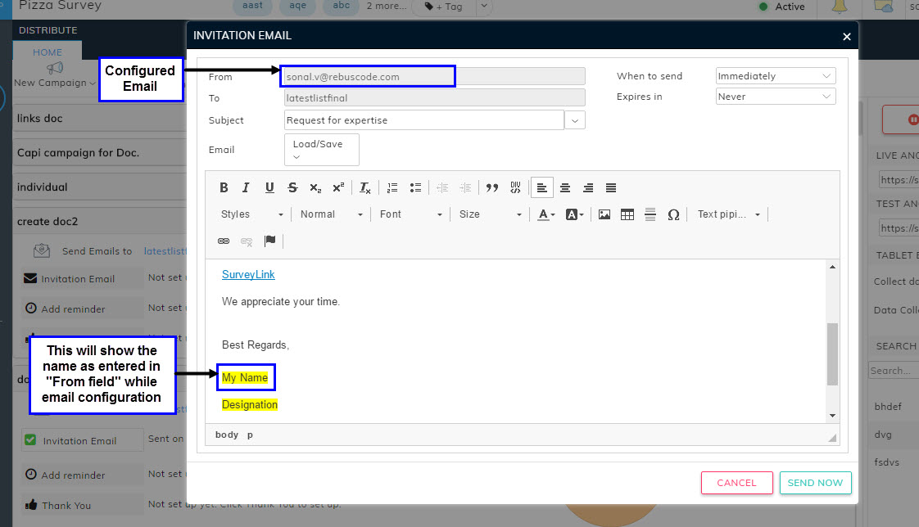Click the Thank You item
Screen dimensions: 919x527
[82, 505]
